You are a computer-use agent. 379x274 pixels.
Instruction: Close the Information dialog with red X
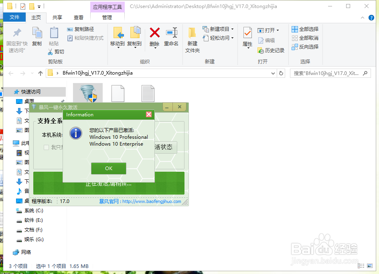(x=149, y=114)
